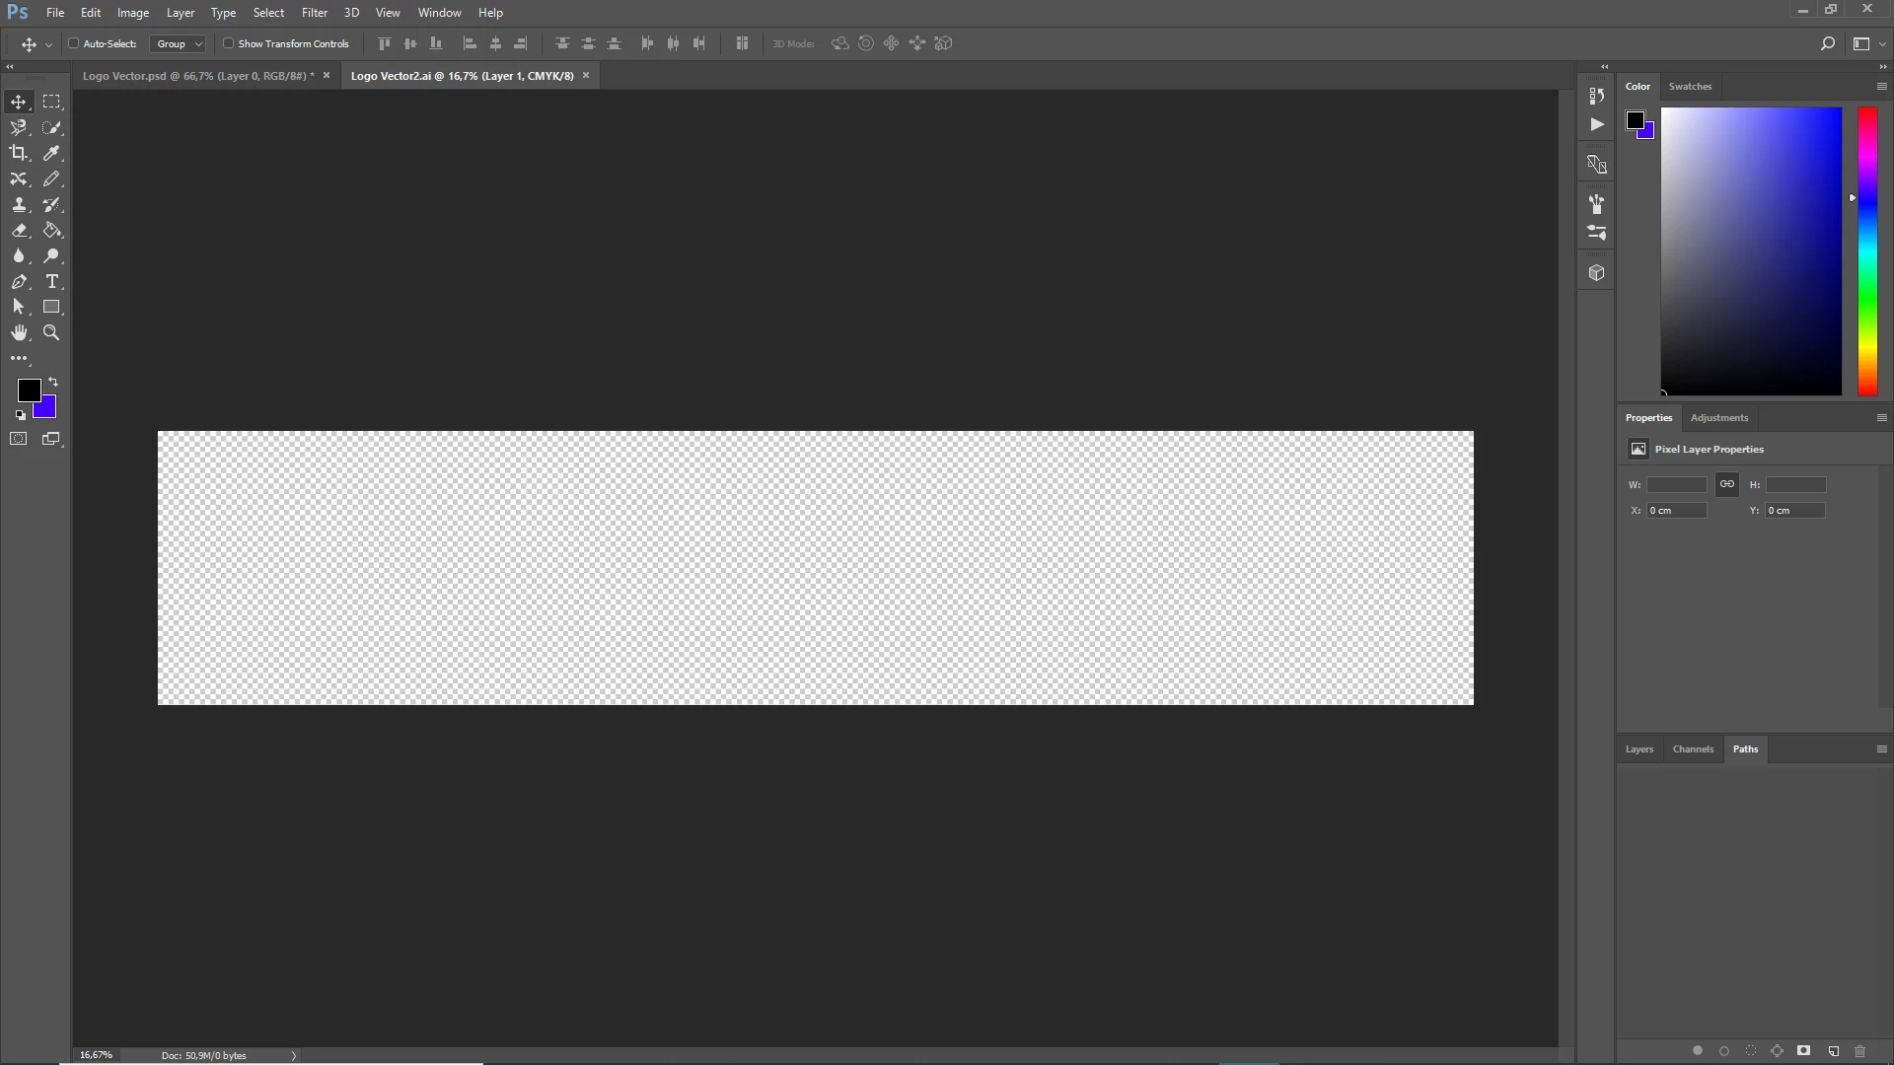Open the Color panel options menu
The height and width of the screenshot is (1065, 1894).
click(1881, 87)
